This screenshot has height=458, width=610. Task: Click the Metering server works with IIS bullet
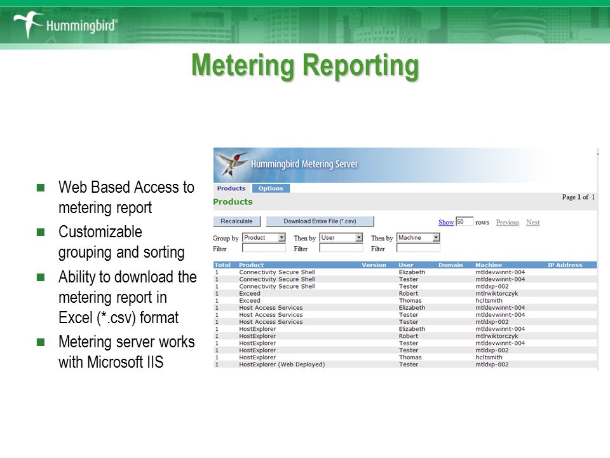[126, 352]
